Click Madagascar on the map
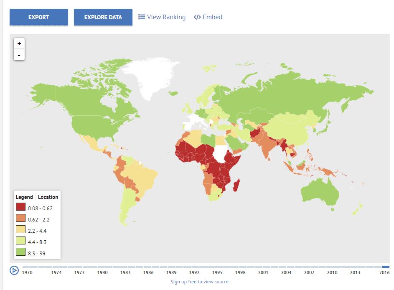Screen dimensions: 394x290 coord(236,186)
